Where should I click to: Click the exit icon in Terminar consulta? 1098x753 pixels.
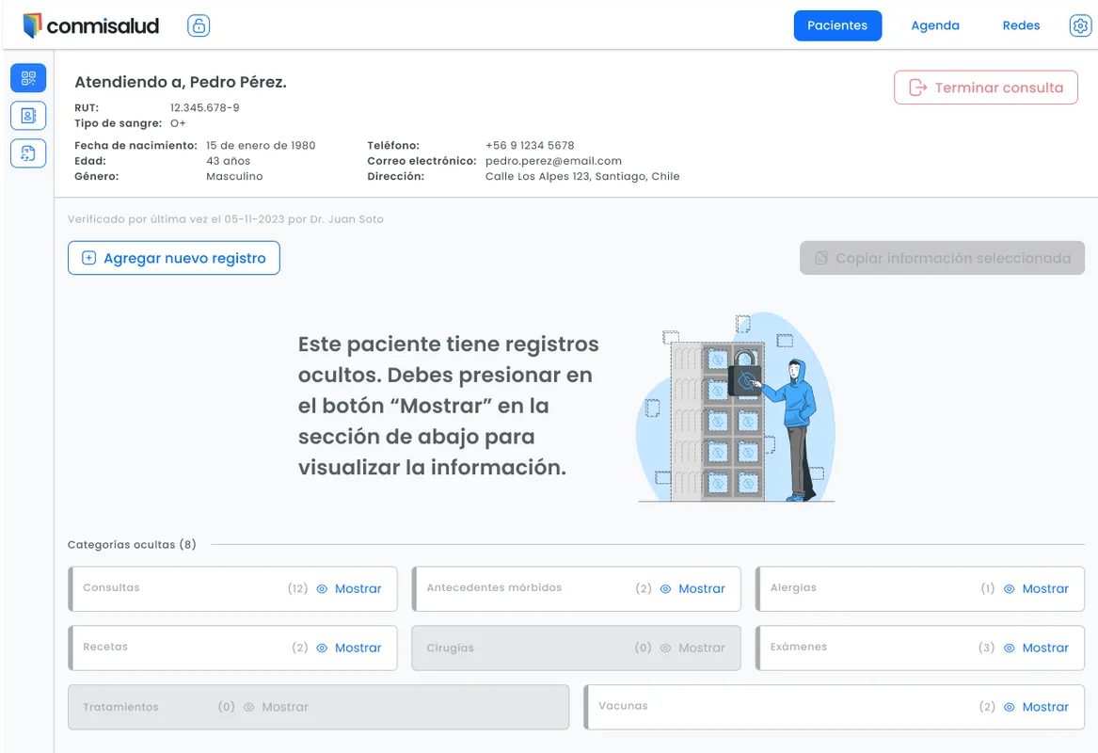click(917, 88)
